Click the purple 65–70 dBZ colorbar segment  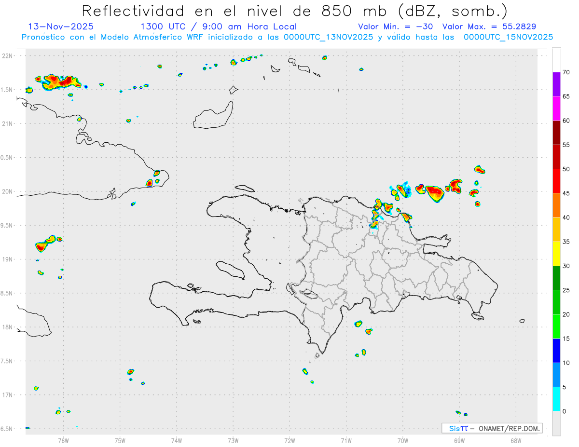pos(556,84)
